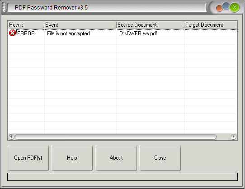Click the blue ball button in title bar
This screenshot has width=245, height=189.
point(226,6)
